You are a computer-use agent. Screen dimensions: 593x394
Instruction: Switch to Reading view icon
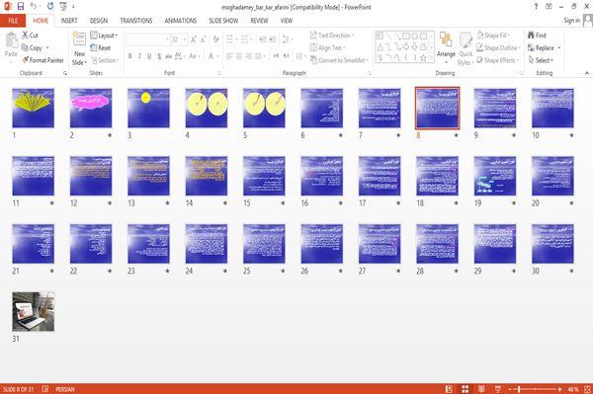coord(481,389)
